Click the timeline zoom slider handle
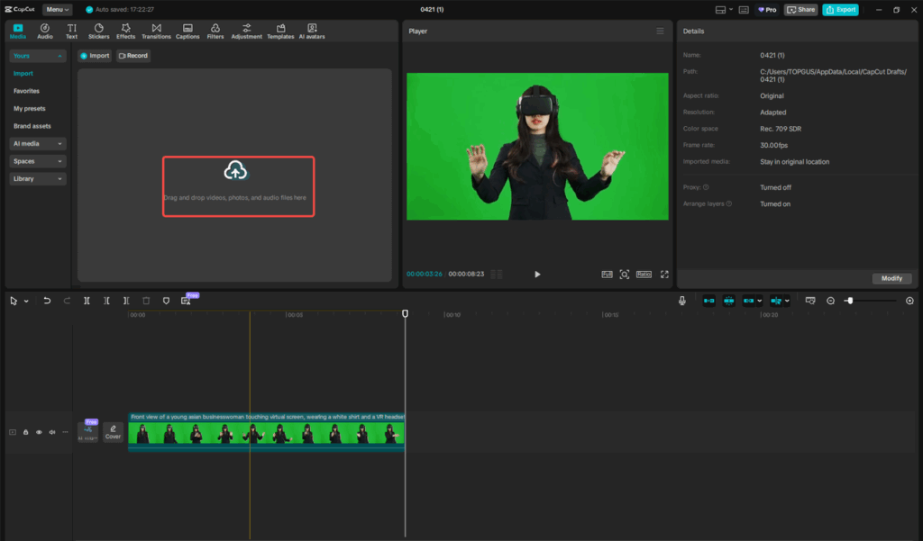Image resolution: width=923 pixels, height=541 pixels. 849,301
